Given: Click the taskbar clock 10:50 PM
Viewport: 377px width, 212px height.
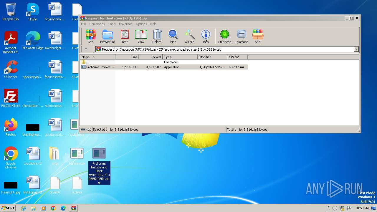Looking at the screenshot, I should click(x=362, y=208).
